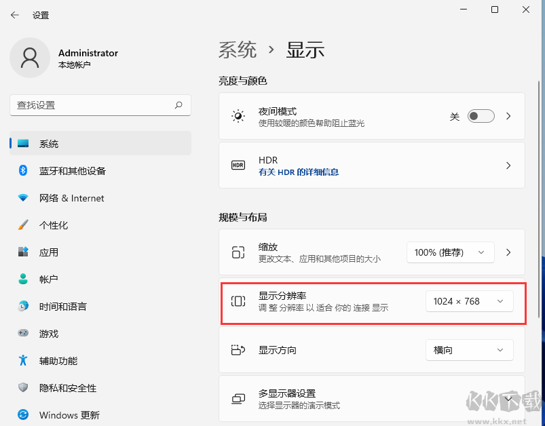Screen dimensions: 545x426
Task: Open the 100% (推荐) scale dropdown
Action: 451,252
